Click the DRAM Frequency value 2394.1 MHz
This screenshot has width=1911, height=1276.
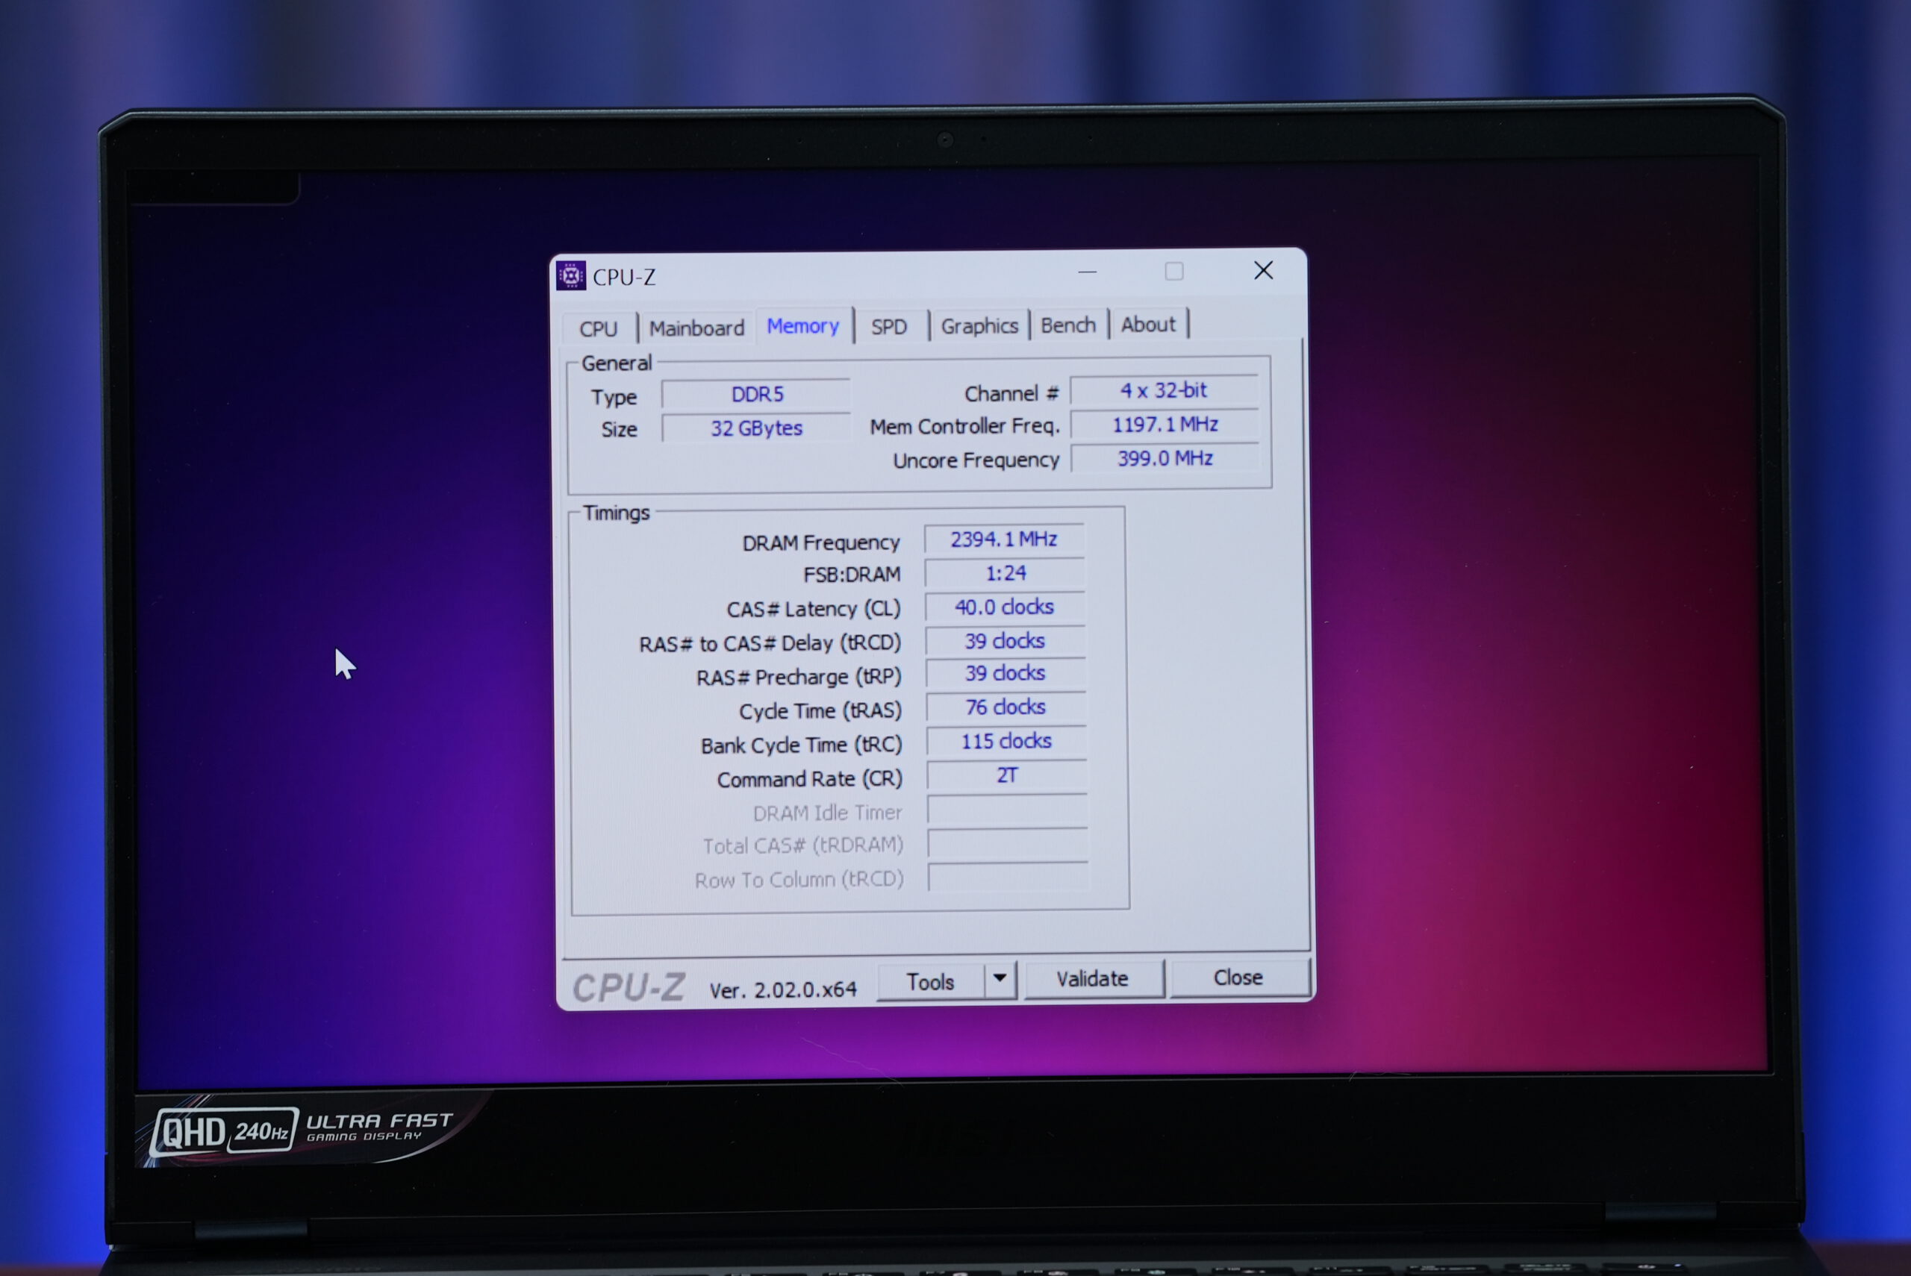[x=1004, y=539]
